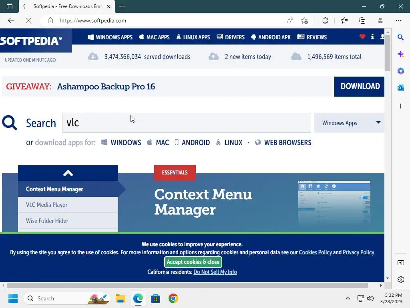The height and width of the screenshot is (308, 410).
Task: Open the Edge profile icon
Action: pyautogui.click(x=380, y=20)
